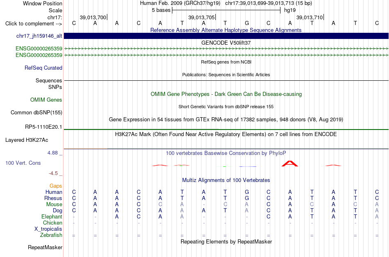
Task: Click the Scale label
Action: (56, 10)
